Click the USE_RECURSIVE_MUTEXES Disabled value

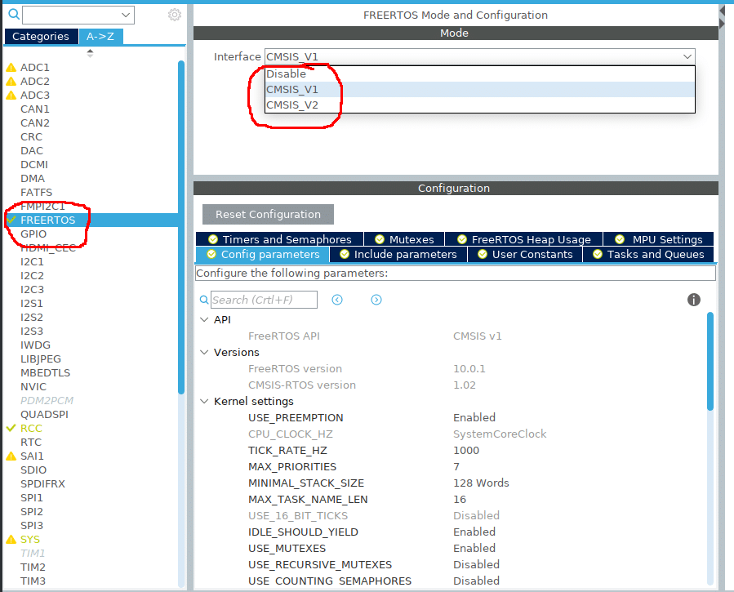(x=477, y=564)
